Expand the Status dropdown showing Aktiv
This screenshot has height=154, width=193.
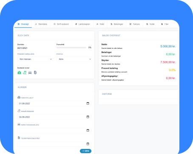[74, 59]
